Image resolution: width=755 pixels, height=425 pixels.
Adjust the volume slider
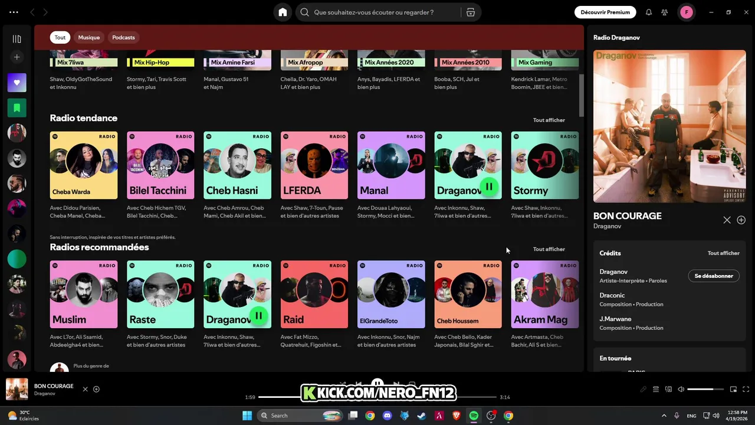coord(705,389)
